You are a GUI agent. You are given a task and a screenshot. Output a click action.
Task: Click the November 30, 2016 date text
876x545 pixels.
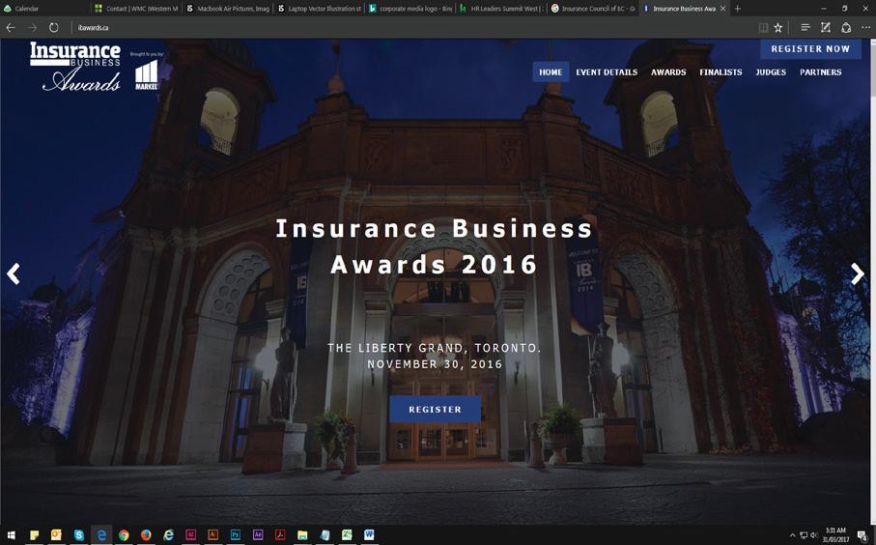point(435,364)
